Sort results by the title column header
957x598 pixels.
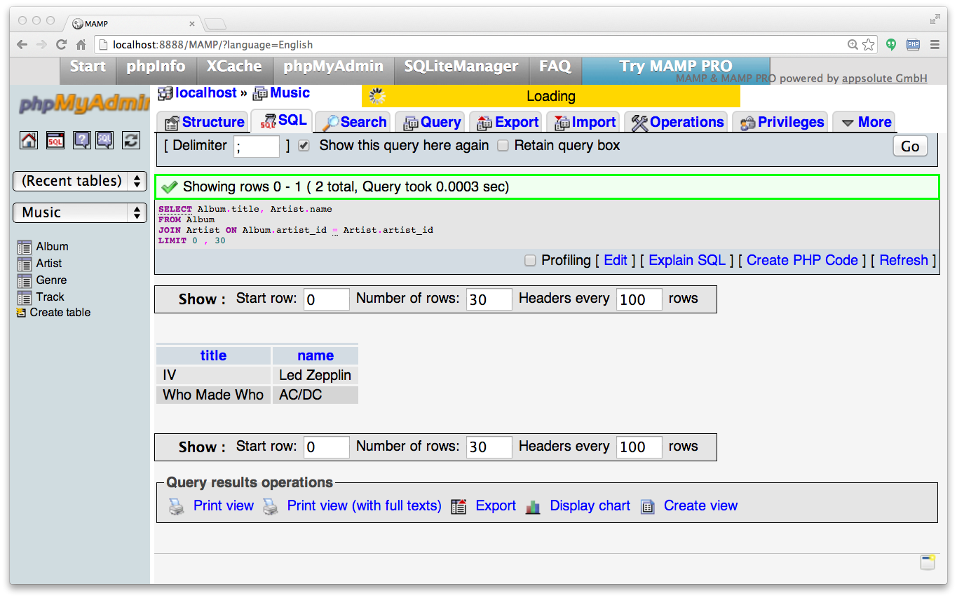[x=213, y=355]
